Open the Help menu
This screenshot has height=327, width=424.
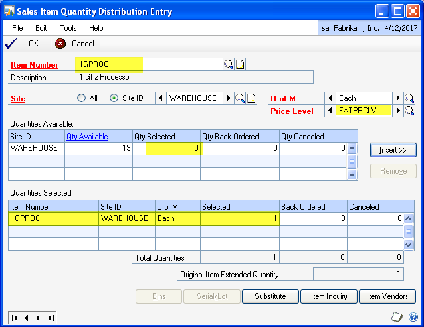[x=96, y=28]
